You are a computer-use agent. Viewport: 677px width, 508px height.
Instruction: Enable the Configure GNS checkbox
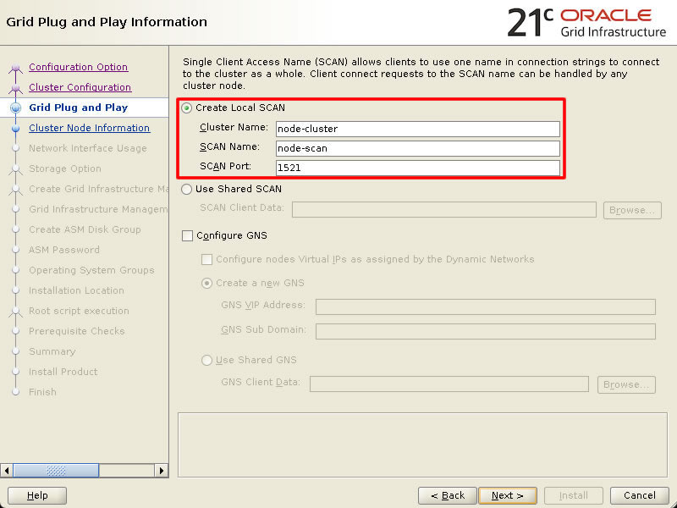pos(187,235)
